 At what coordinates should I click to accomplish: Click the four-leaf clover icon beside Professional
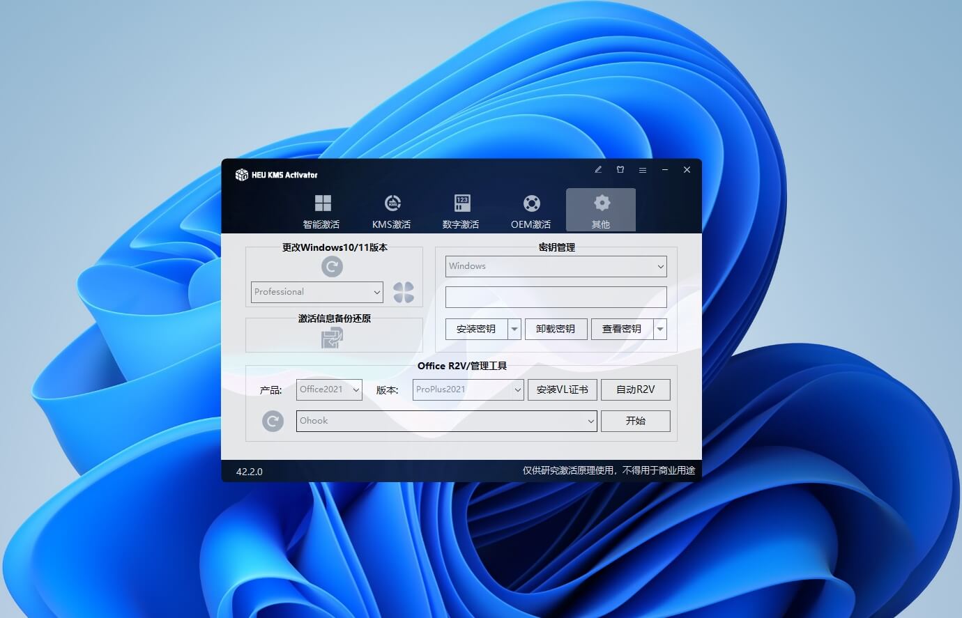403,292
